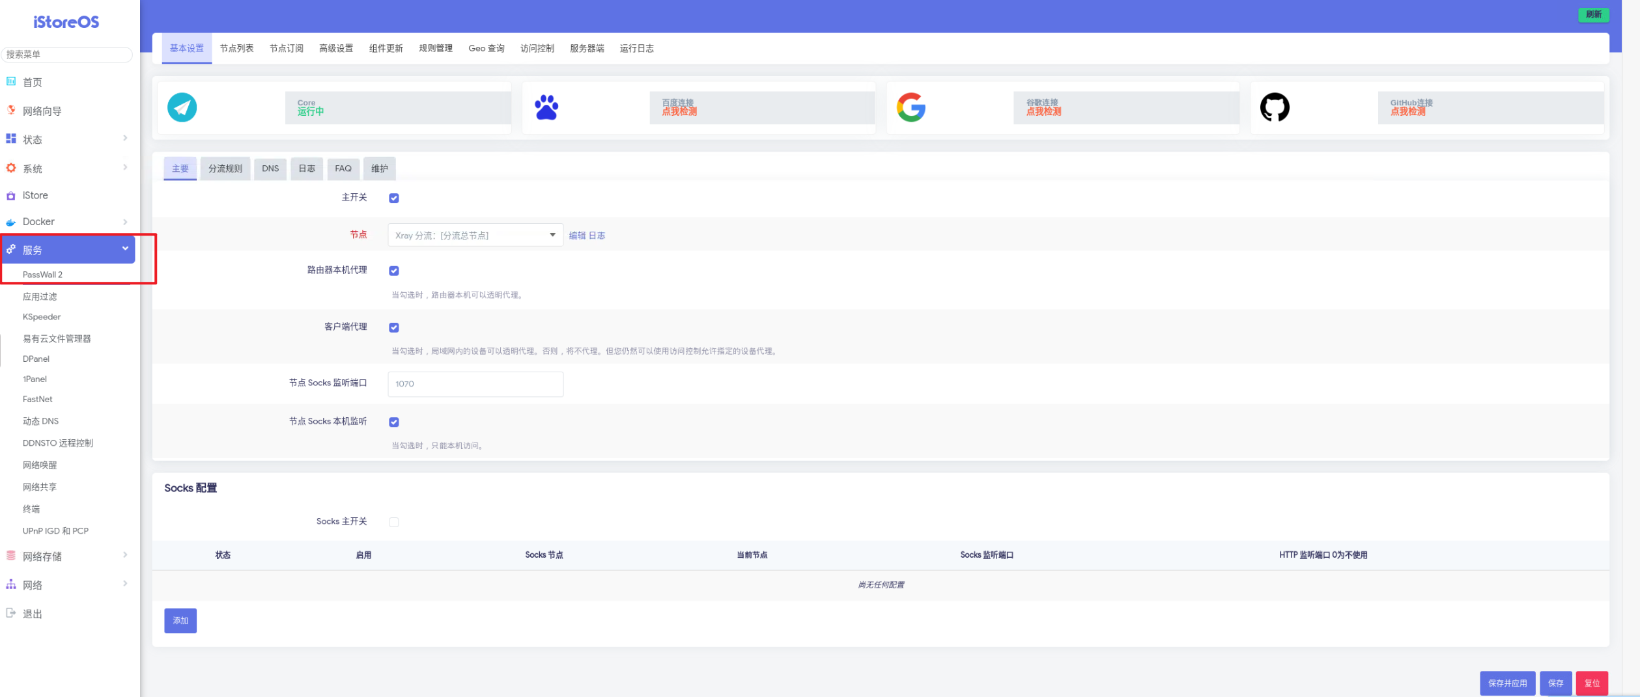
Task: Click the 谷歌连接 点我检测 link
Action: (x=1043, y=112)
